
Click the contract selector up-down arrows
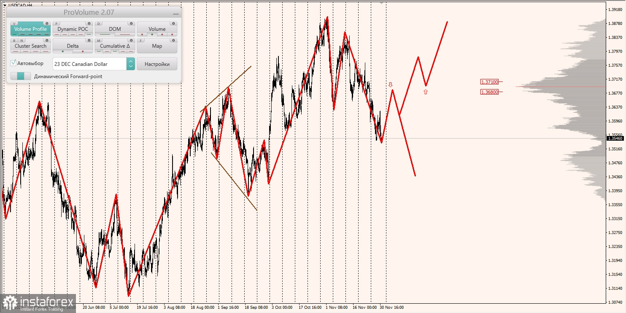pos(130,64)
